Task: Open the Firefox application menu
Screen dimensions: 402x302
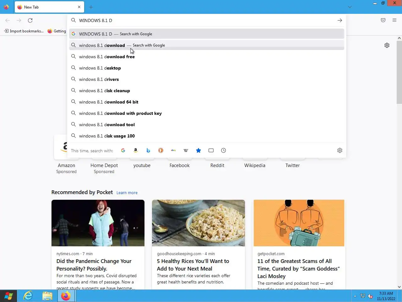Action: pos(394,20)
